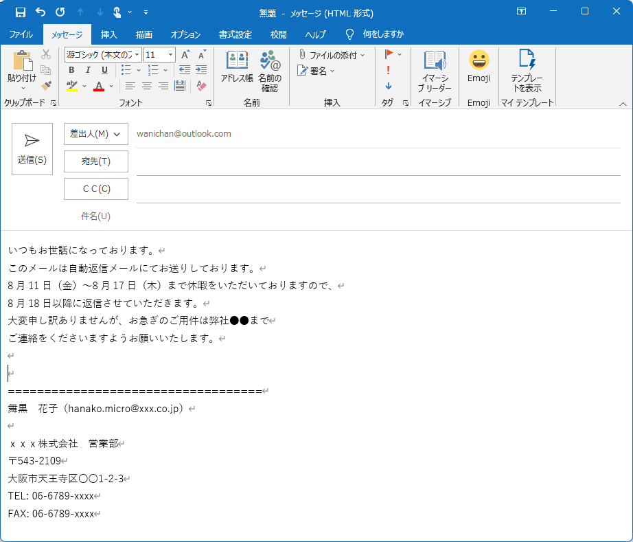Image resolution: width=633 pixels, height=542 pixels.
Task: Increase font size with the large A icon
Action: click(x=185, y=54)
